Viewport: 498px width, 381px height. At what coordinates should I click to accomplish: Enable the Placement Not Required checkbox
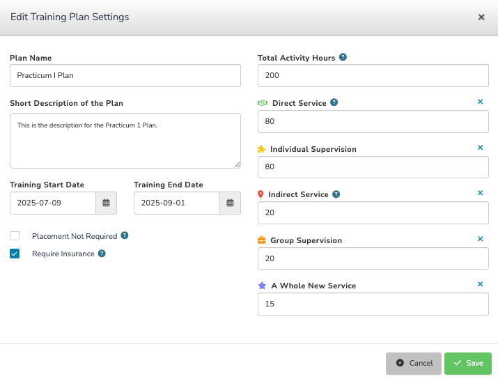pyautogui.click(x=15, y=236)
